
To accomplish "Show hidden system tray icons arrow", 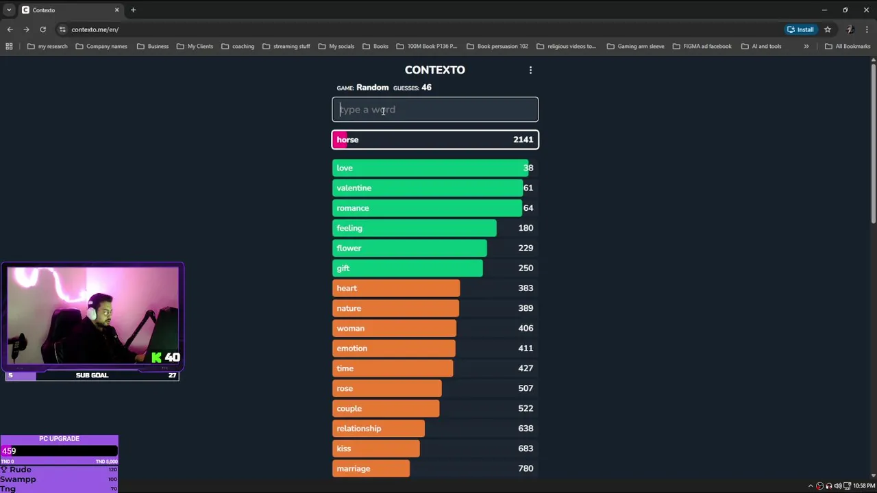I will tap(811, 486).
